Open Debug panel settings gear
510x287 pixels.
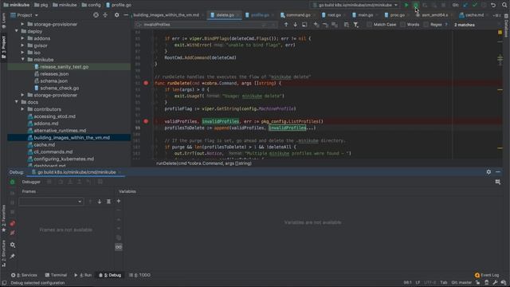[x=488, y=172]
